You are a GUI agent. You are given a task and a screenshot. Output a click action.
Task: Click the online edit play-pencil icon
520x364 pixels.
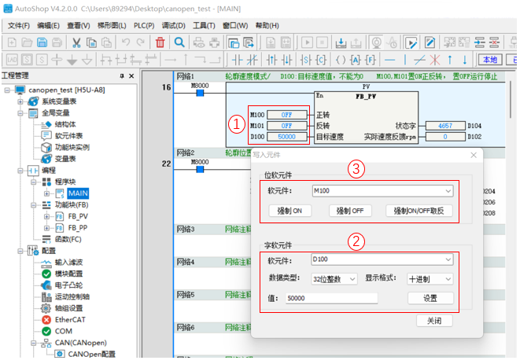411,42
